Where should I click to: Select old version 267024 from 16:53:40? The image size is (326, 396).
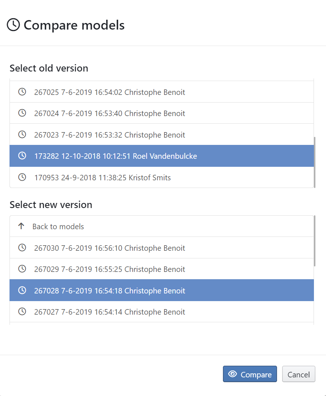coord(110,114)
